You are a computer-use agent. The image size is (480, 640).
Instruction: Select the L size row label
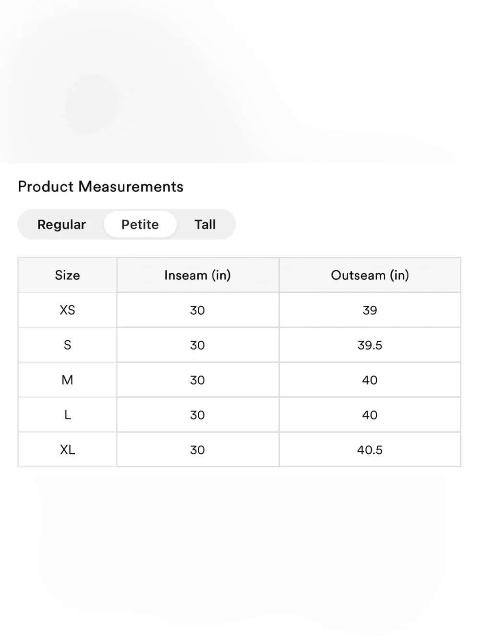tap(67, 415)
